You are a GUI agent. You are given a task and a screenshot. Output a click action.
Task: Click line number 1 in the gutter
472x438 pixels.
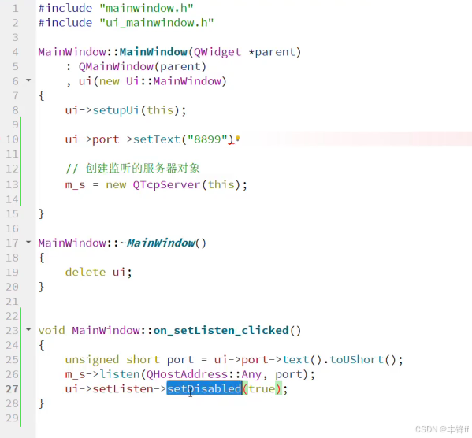(x=15, y=9)
